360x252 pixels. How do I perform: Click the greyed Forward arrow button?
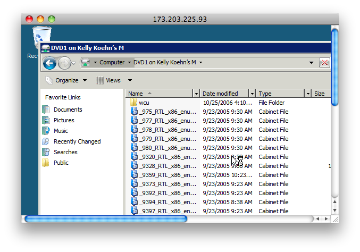[64, 63]
